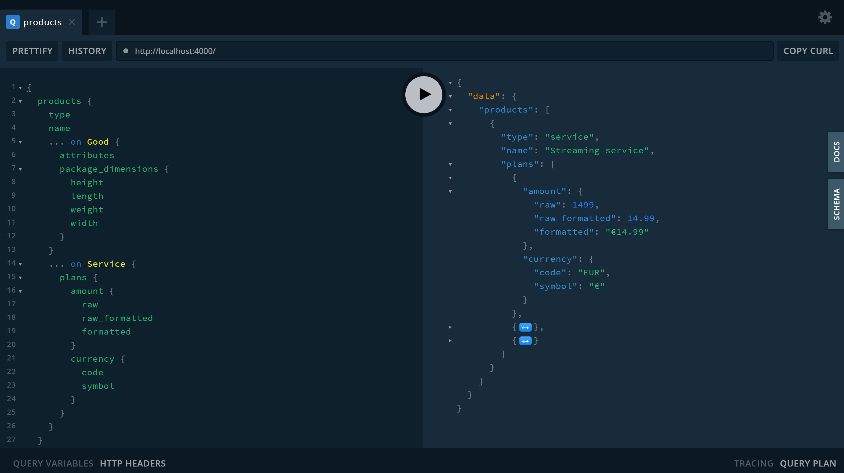Fold the package_dimensions block at line 7
844x473 pixels.
pos(20,169)
